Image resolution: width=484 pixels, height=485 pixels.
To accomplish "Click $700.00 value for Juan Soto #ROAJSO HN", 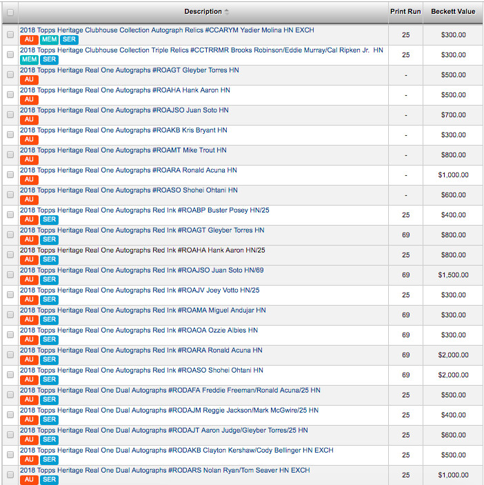I will (453, 115).
